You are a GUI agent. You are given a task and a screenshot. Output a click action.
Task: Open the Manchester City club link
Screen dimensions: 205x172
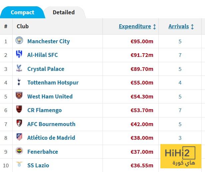click(x=49, y=42)
